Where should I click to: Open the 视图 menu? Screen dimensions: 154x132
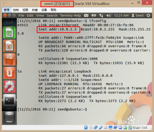click(x=25, y=10)
